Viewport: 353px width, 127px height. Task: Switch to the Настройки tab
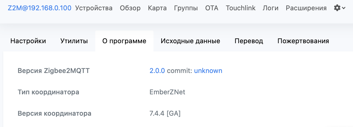point(28,41)
